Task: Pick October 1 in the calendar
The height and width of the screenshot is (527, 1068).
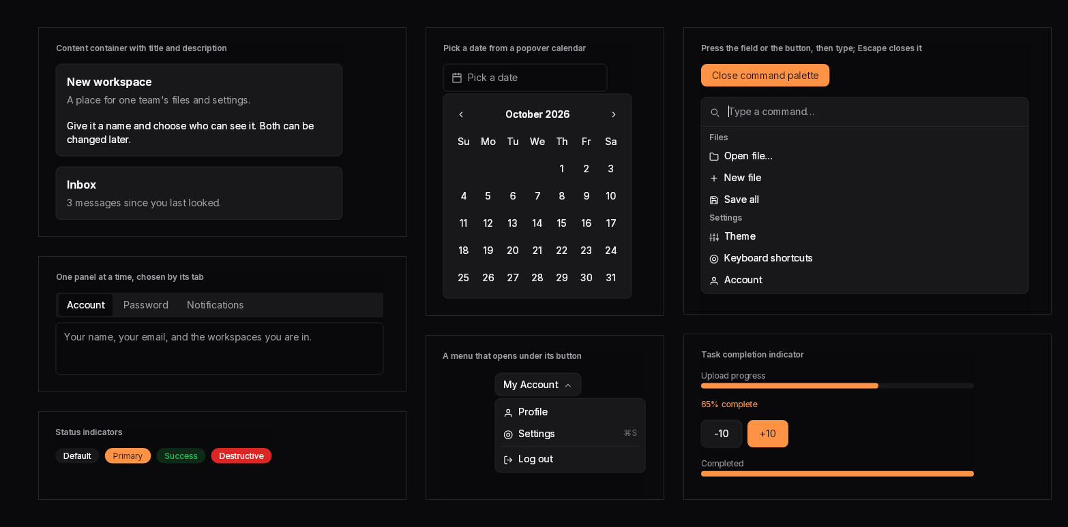Action: coord(562,169)
